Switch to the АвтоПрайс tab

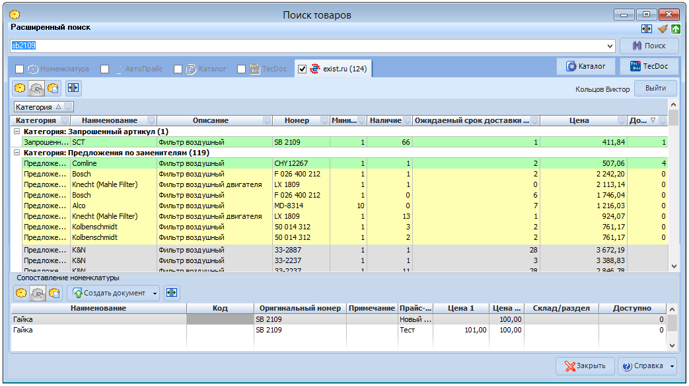coord(144,69)
